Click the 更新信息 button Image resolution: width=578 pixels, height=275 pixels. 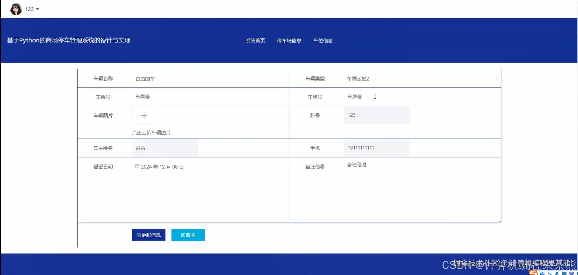coord(149,235)
